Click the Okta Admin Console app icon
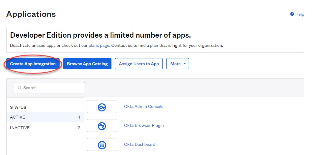This screenshot has height=155, width=312. tap(102, 107)
